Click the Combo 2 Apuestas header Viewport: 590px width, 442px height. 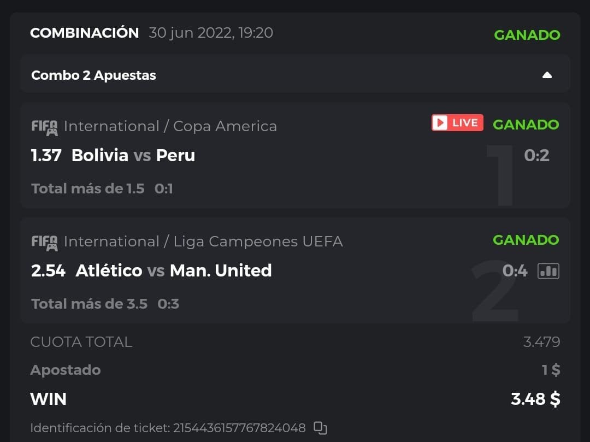pyautogui.click(x=93, y=75)
